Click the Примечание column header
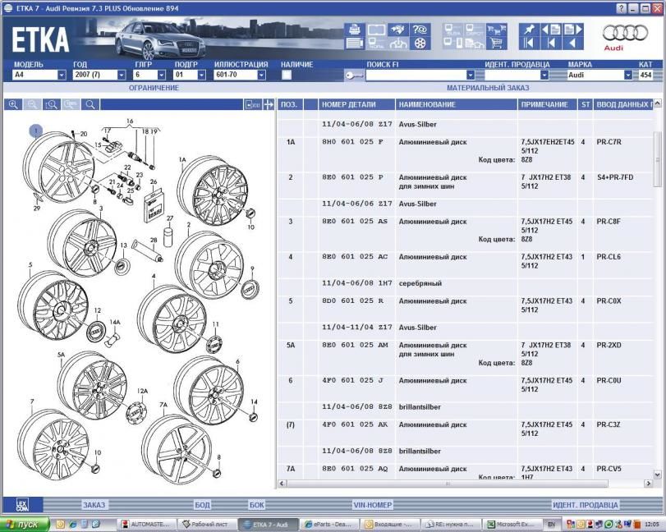 547,104
